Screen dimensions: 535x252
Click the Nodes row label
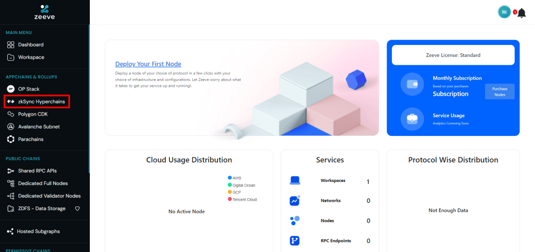[327, 221]
